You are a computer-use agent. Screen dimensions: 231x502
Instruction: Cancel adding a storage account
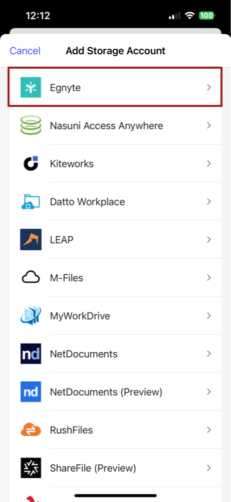pyautogui.click(x=25, y=51)
